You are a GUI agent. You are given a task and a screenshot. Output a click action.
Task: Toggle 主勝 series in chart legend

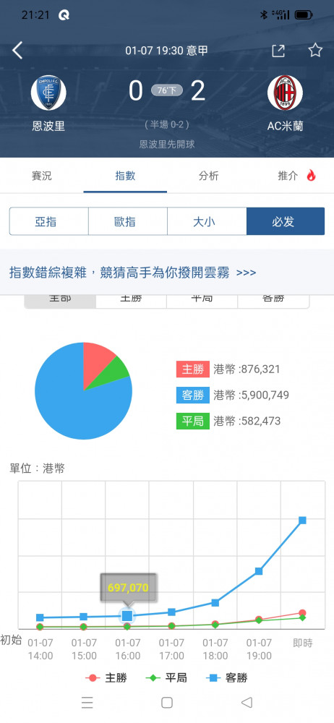pos(106,678)
